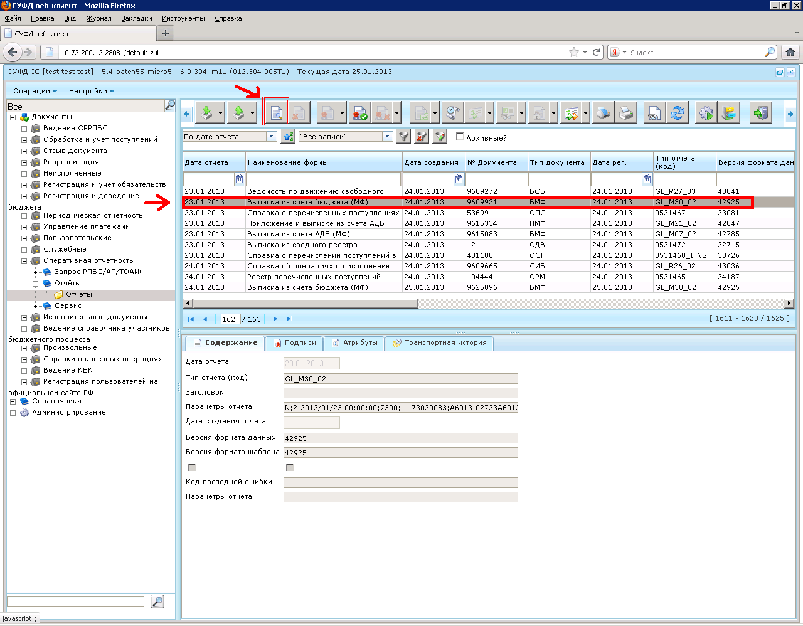803x626 pixels.
Task: Toggle checkbox below 'Версия формата шаблона' label
Action: [x=192, y=467]
